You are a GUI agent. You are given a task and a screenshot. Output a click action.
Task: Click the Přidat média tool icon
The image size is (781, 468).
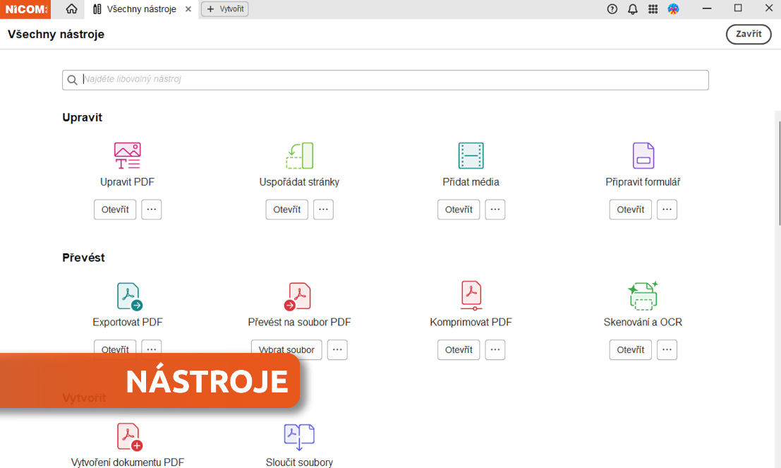tap(471, 155)
